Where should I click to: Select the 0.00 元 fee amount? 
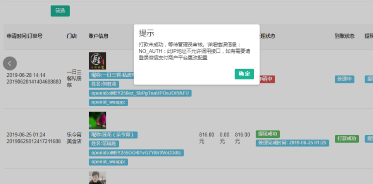point(225,138)
